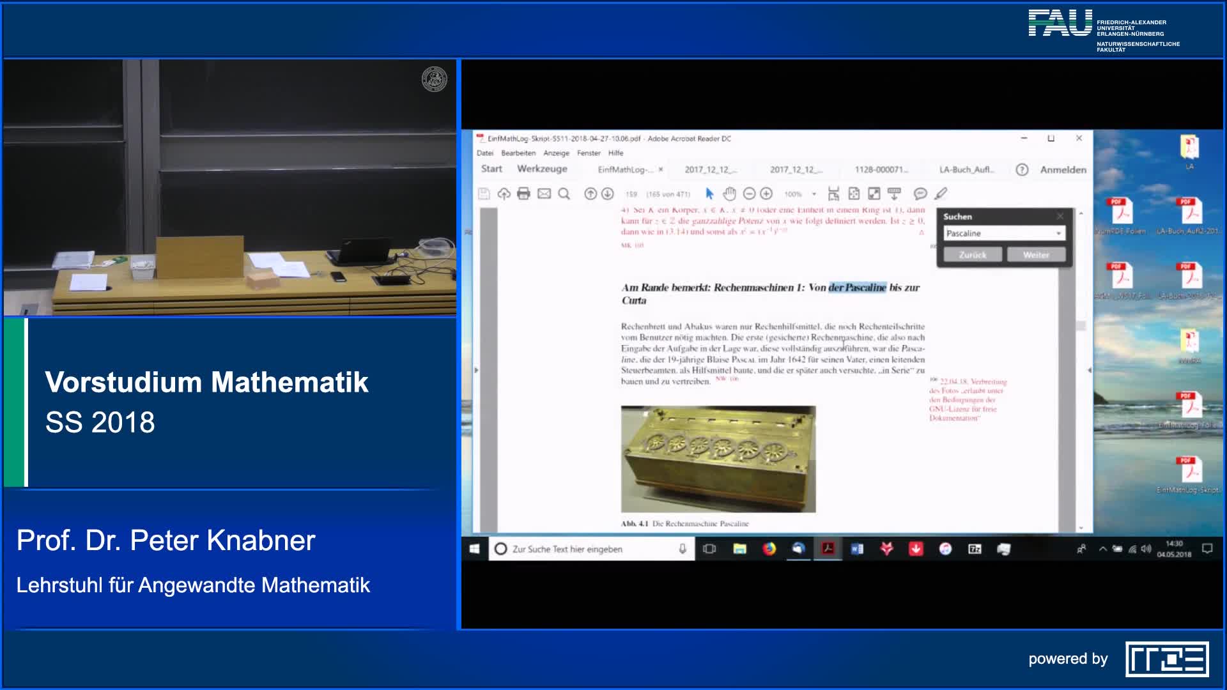Screen dimensions: 1227x690
Task: Toggle fit-to-page view icon
Action: pos(854,194)
